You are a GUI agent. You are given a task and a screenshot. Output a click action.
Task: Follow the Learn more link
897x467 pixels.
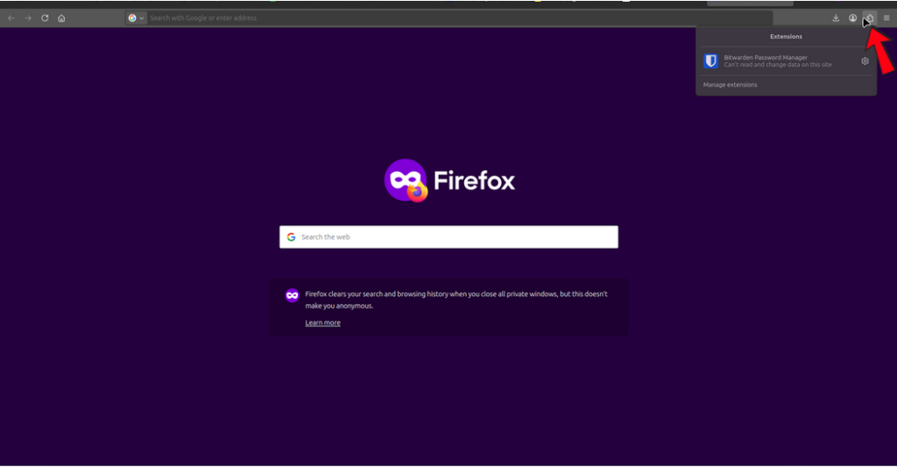[322, 322]
